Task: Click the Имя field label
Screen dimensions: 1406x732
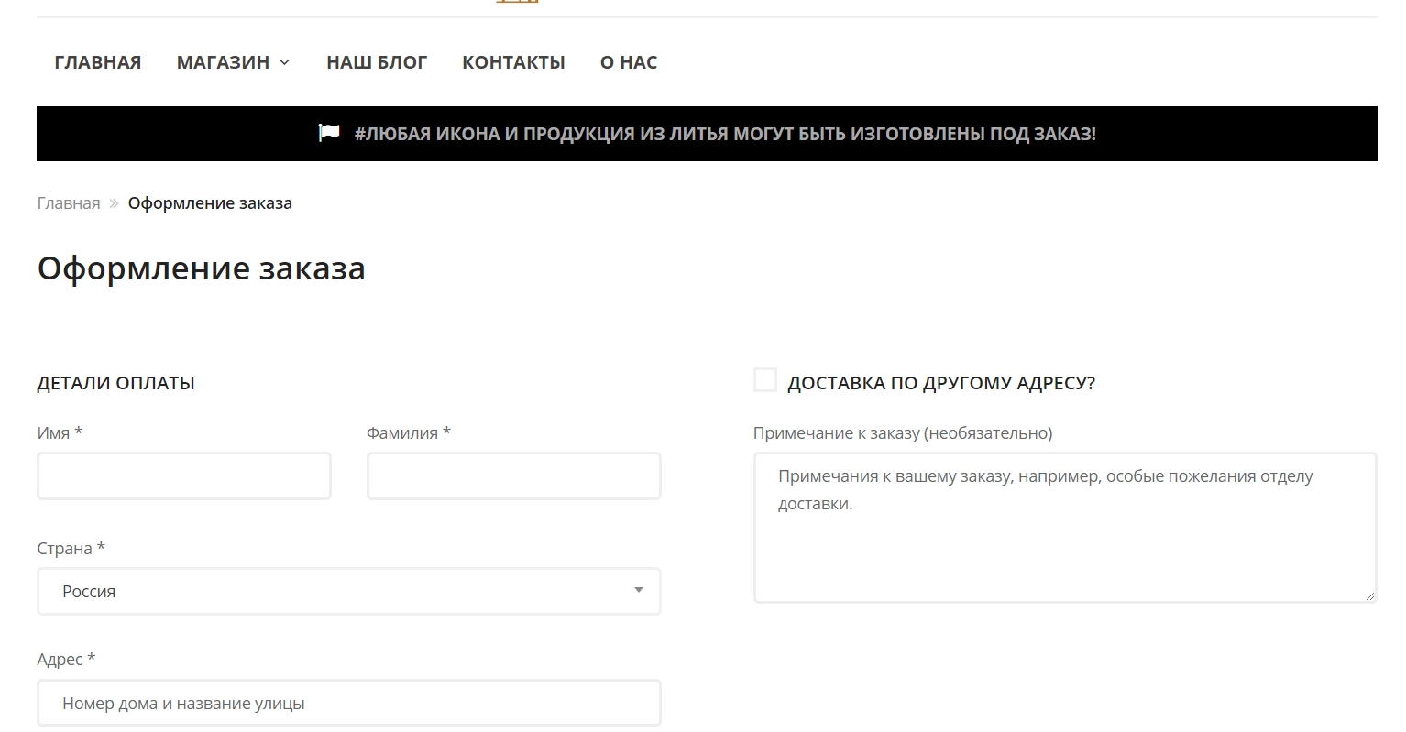Action: (60, 432)
